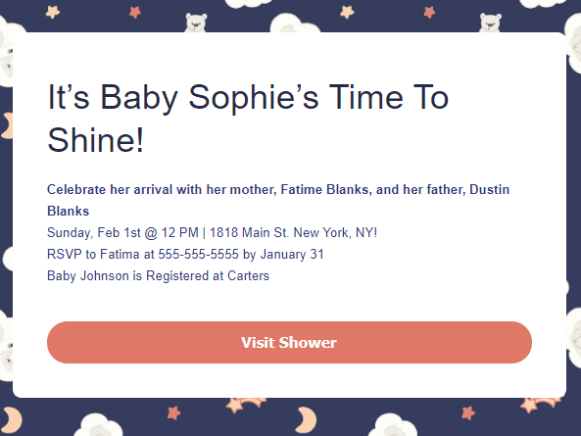The height and width of the screenshot is (436, 581).
Task: Click the cloud at top center background
Action: click(x=294, y=23)
